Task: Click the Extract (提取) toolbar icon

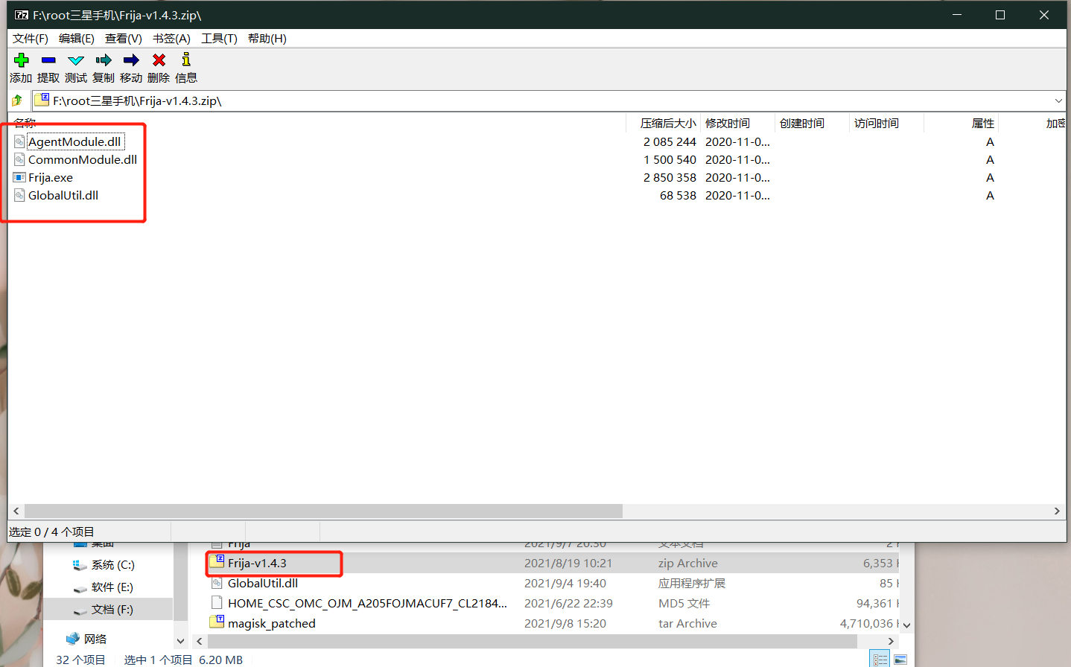Action: point(48,60)
